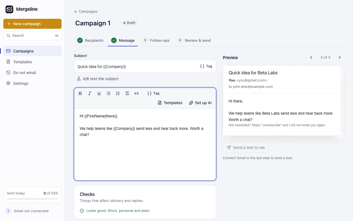This screenshot has height=221, width=353.
Task: Show previous preview recipient
Action: pyautogui.click(x=311, y=57)
